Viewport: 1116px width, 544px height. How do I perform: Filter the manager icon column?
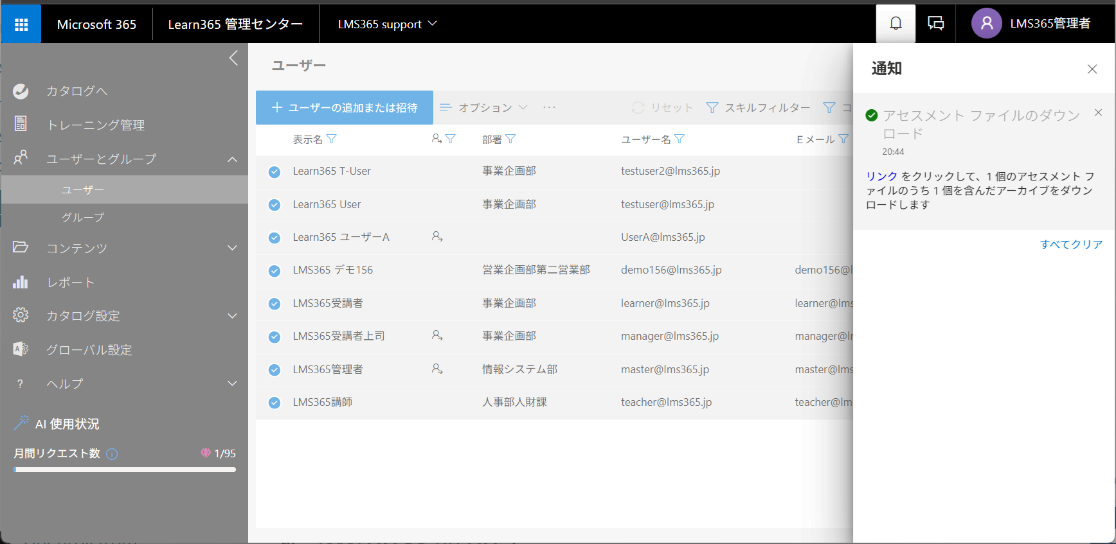click(450, 139)
